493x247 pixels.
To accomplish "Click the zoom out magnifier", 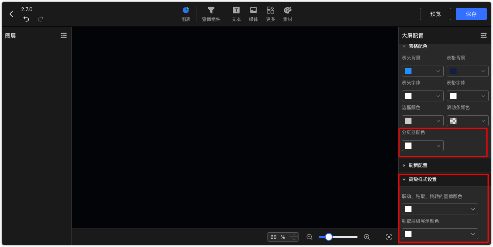I will click(x=309, y=237).
